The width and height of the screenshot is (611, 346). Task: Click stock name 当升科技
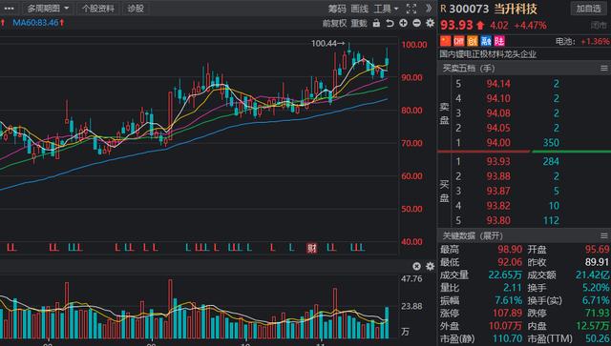516,9
